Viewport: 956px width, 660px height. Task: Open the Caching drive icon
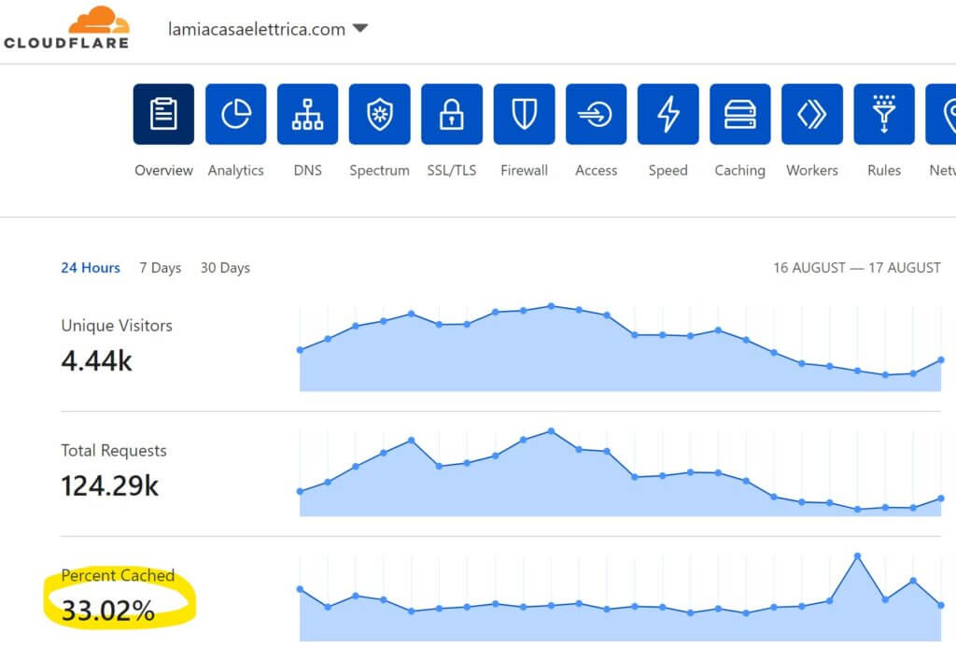pos(739,115)
